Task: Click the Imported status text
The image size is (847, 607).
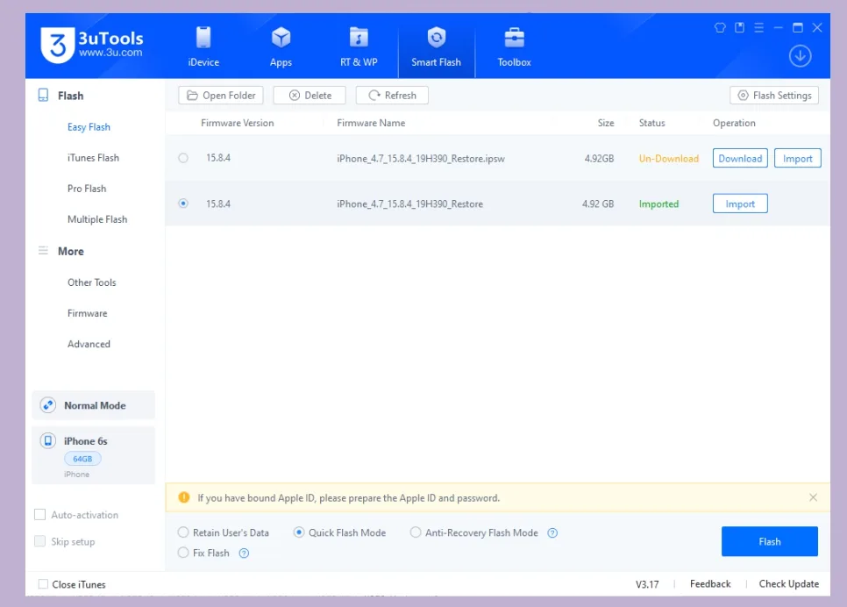Action: (658, 204)
